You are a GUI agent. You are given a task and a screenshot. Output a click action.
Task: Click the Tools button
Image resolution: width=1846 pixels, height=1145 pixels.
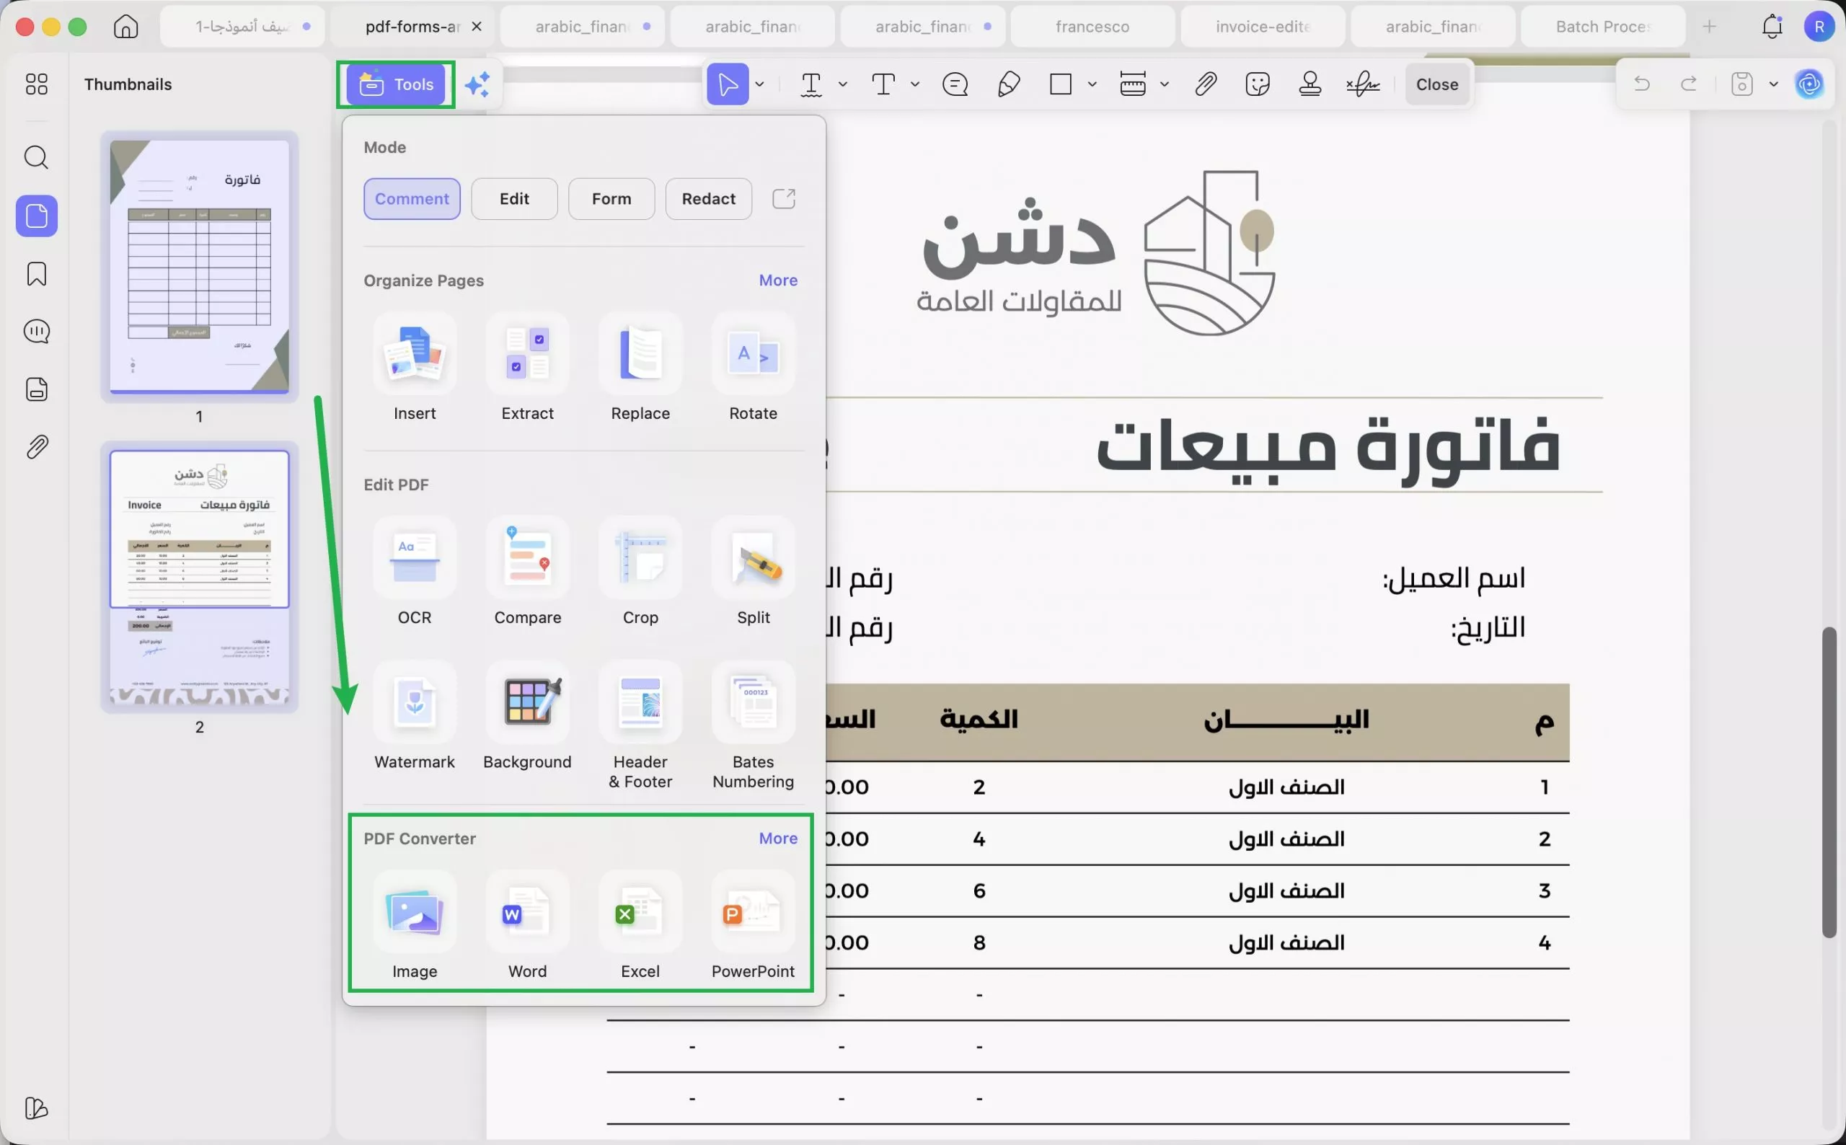[396, 84]
